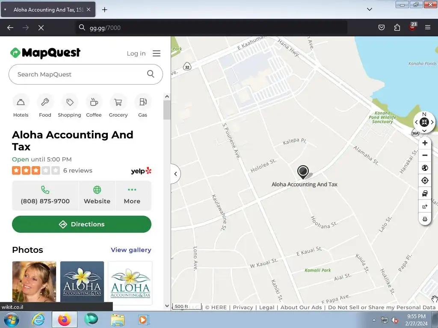The height and width of the screenshot is (328, 438).
Task: Switch to satellite globe view
Action: pos(425,168)
